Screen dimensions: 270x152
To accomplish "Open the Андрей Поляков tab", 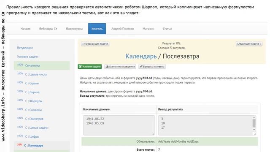I will coord(122,29).
